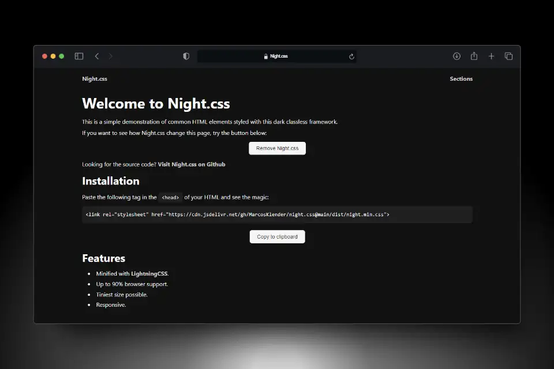Click the Welcome to Night.css heading
Viewport: 554px width, 369px height.
pos(156,104)
